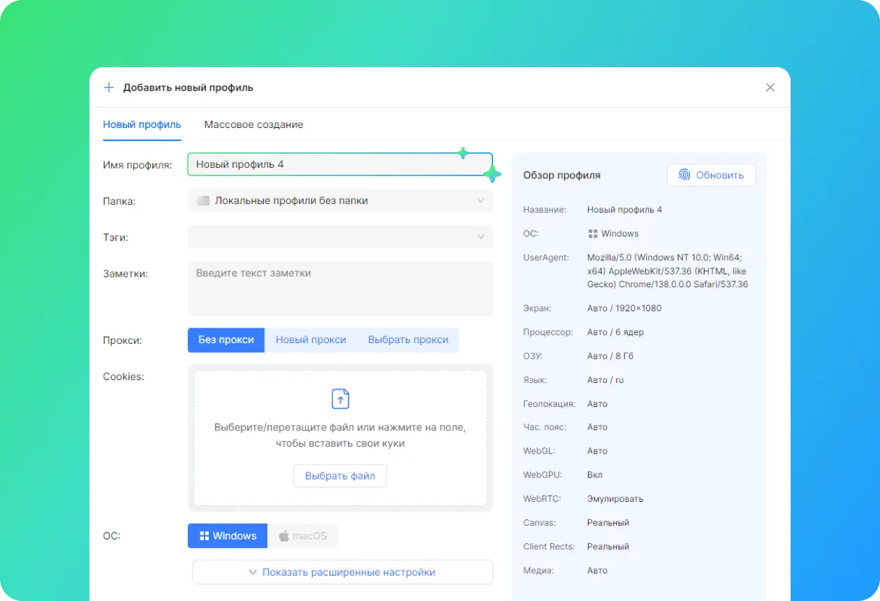The image size is (880, 601).
Task: Close the add new profile dialog
Action: pos(770,87)
